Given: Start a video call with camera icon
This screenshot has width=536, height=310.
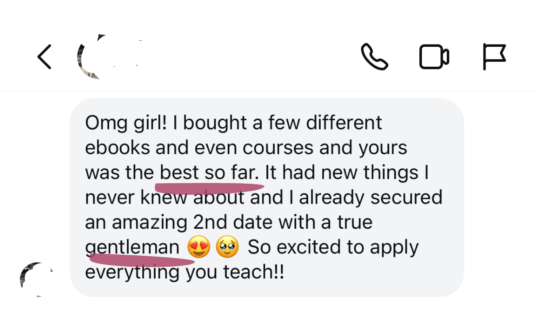Looking at the screenshot, I should [x=434, y=57].
